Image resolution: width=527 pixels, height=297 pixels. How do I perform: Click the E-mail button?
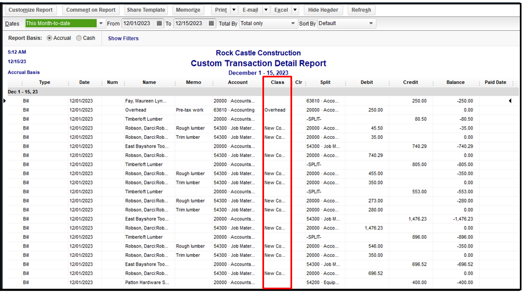250,10
